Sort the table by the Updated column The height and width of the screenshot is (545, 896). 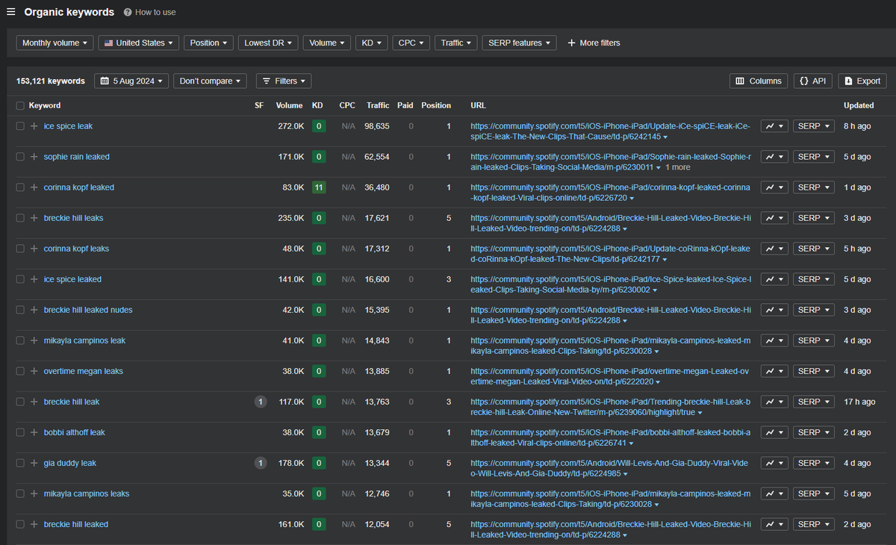click(859, 105)
